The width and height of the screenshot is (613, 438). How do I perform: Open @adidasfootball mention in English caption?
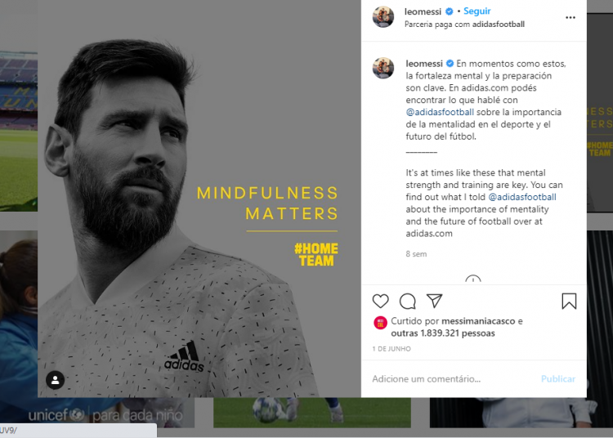522,197
